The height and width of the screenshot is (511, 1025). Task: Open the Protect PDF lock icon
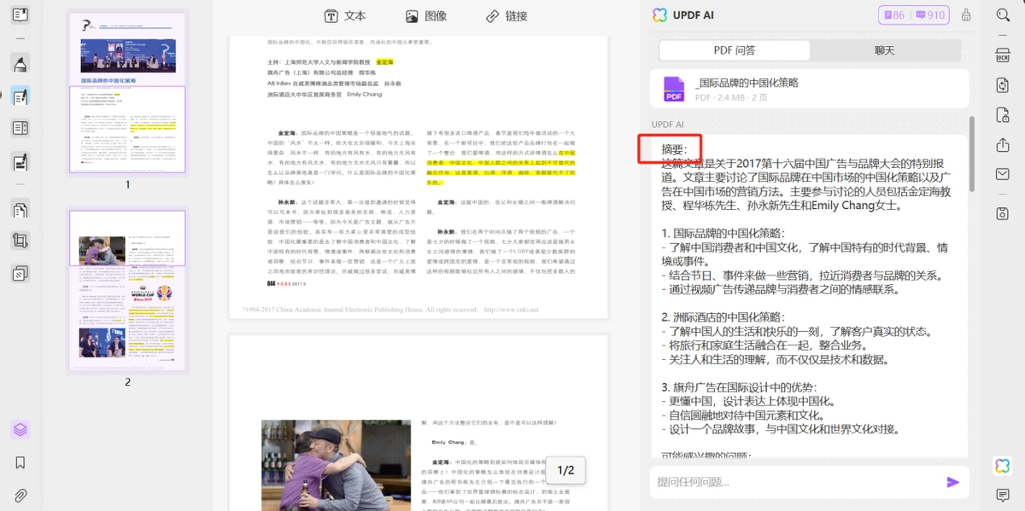[1003, 114]
